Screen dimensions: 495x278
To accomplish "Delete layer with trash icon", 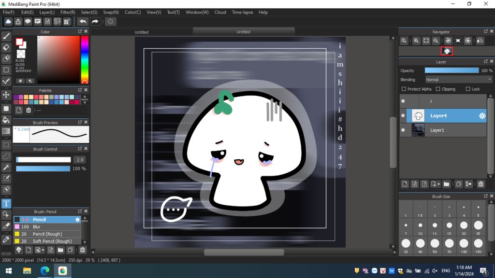I will coord(481,184).
